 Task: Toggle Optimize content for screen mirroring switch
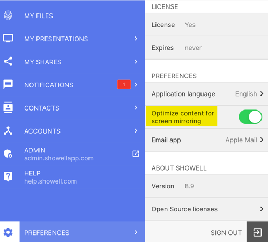point(250,117)
